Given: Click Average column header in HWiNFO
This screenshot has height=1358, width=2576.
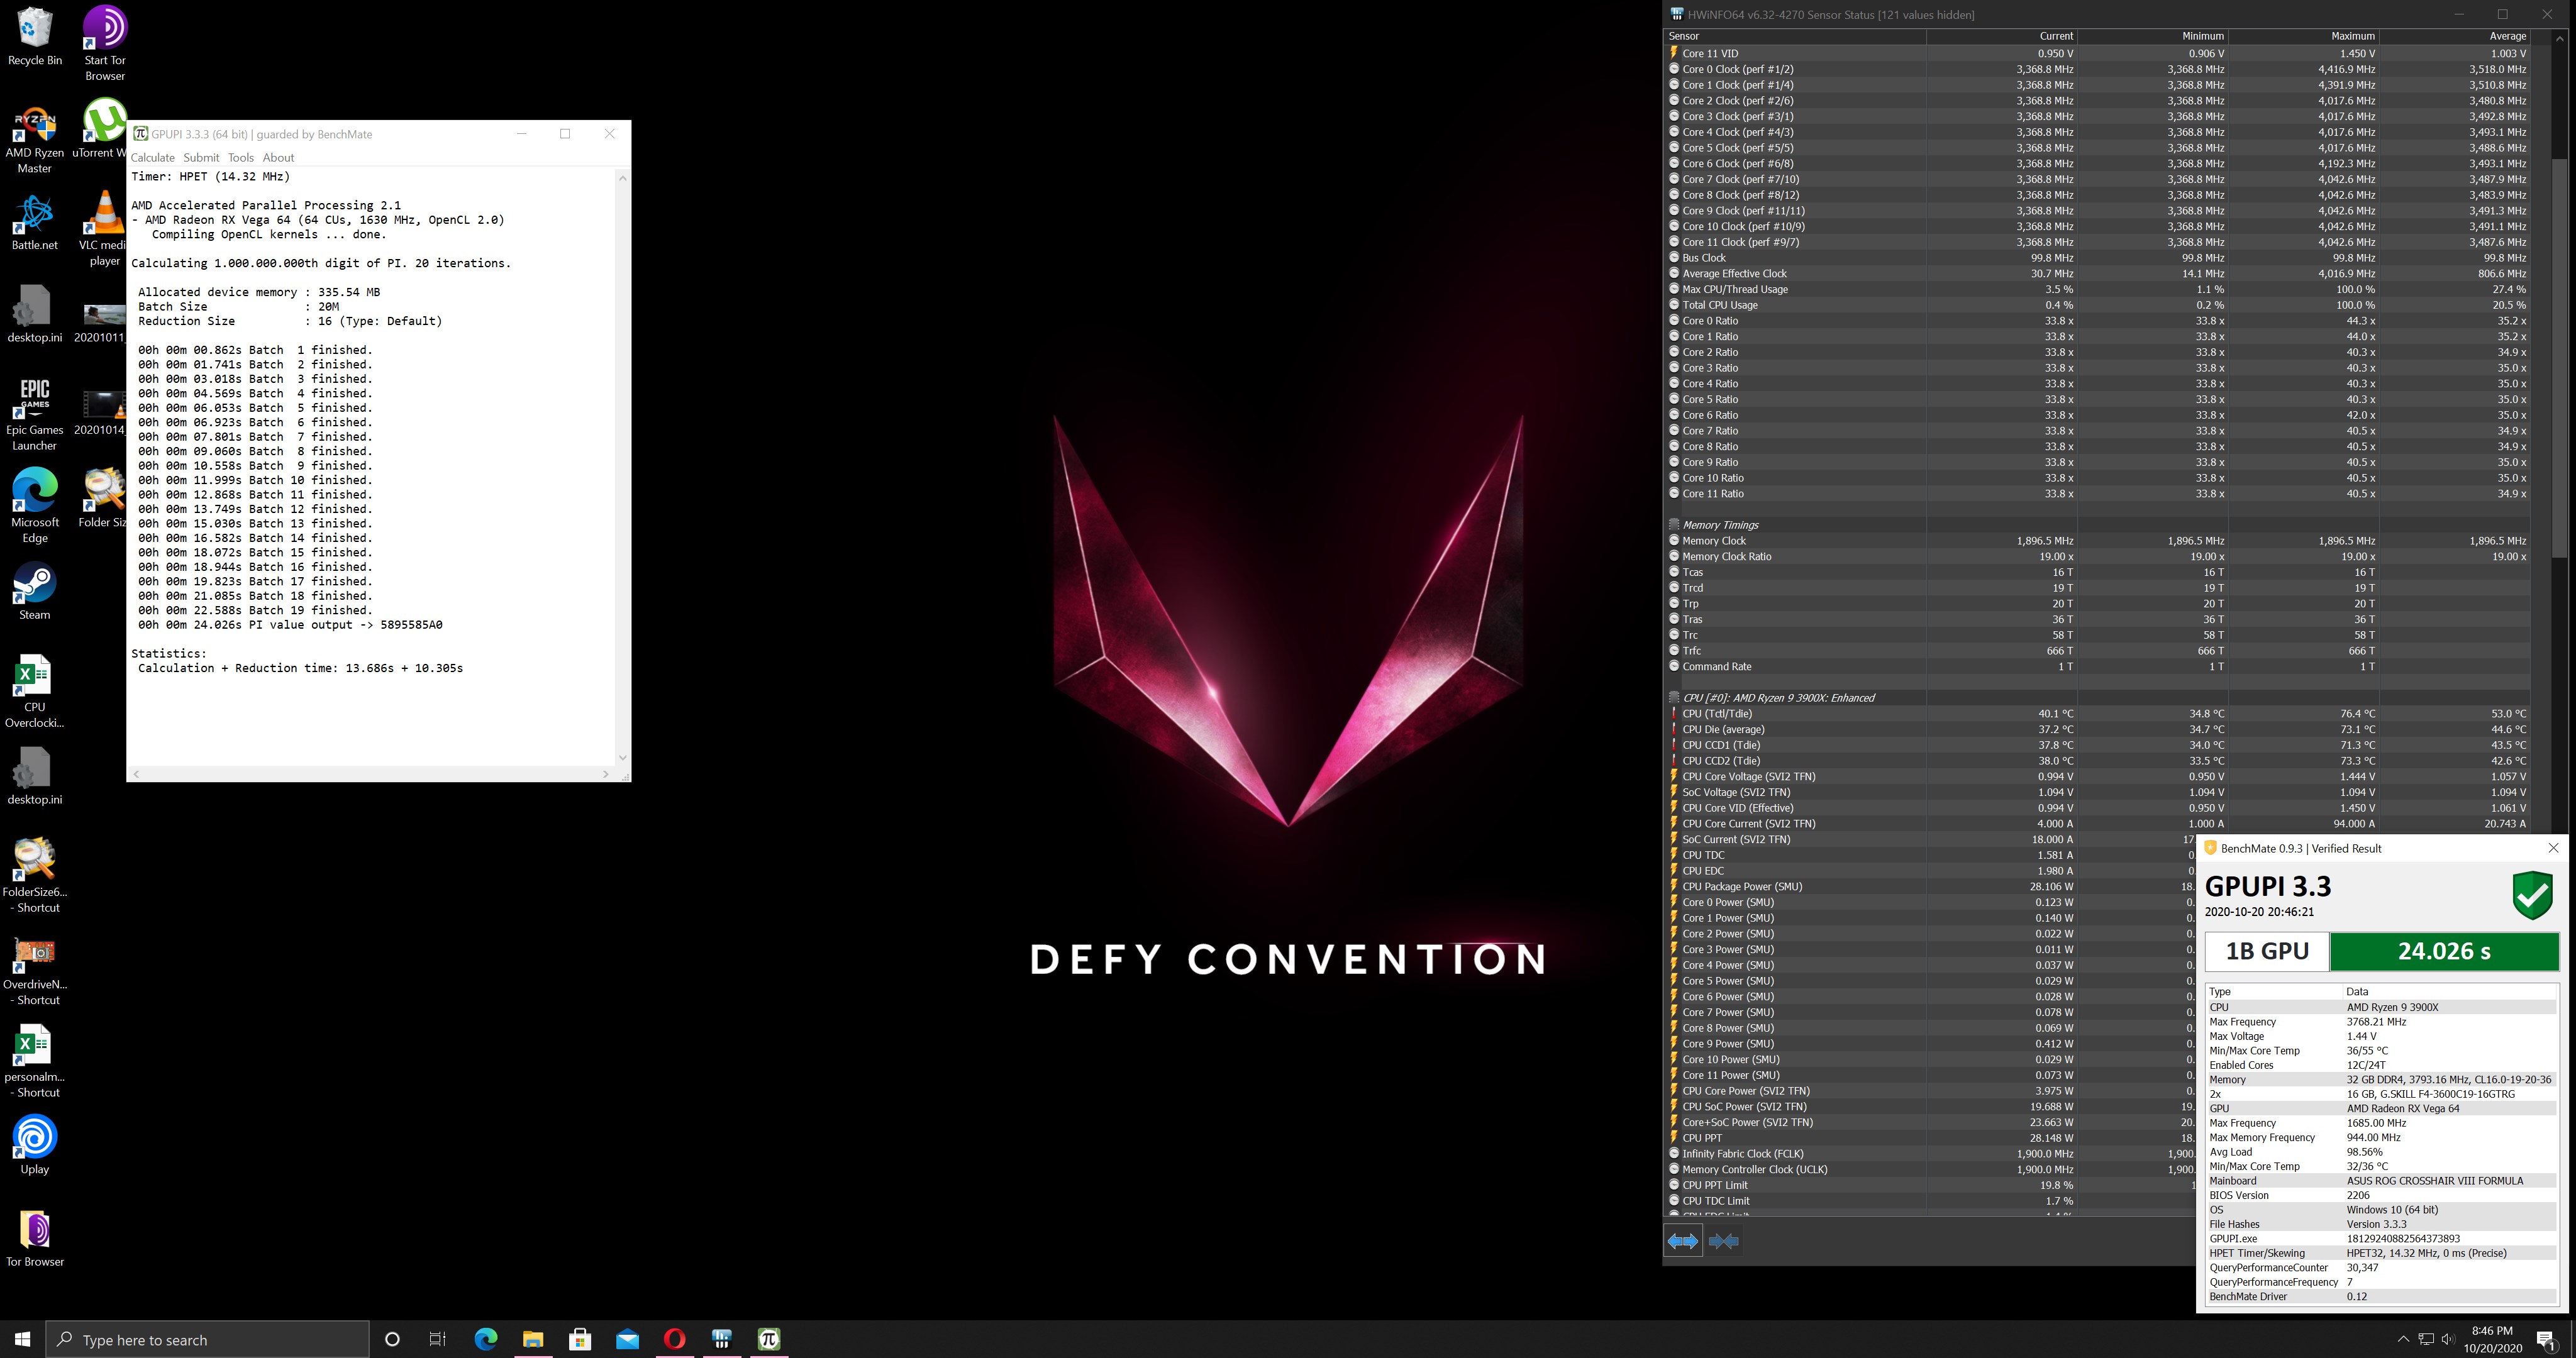Looking at the screenshot, I should (x=2455, y=36).
